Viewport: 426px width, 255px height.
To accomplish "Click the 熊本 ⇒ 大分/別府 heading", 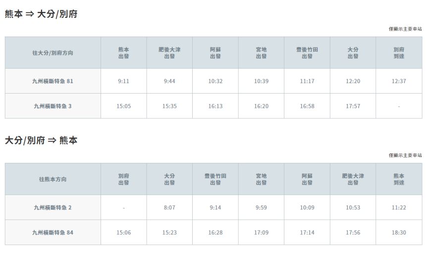I will pyautogui.click(x=41, y=14).
